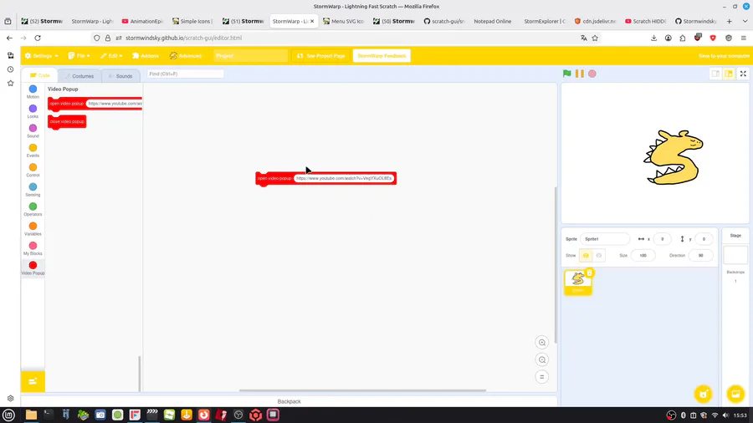The image size is (753, 423).
Task: Click the Find (Ctrl+F) search box
Action: [185, 74]
